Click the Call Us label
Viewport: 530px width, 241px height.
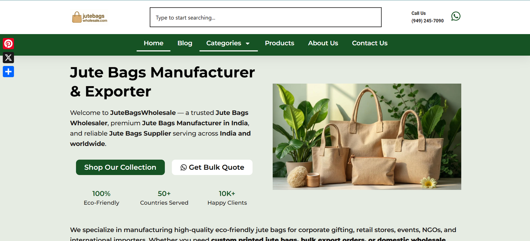pos(418,13)
